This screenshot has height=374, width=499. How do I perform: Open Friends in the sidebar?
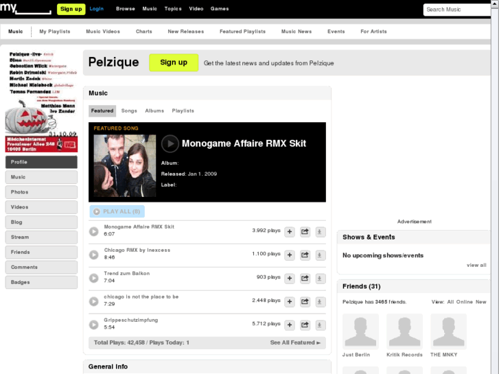pyautogui.click(x=41, y=252)
